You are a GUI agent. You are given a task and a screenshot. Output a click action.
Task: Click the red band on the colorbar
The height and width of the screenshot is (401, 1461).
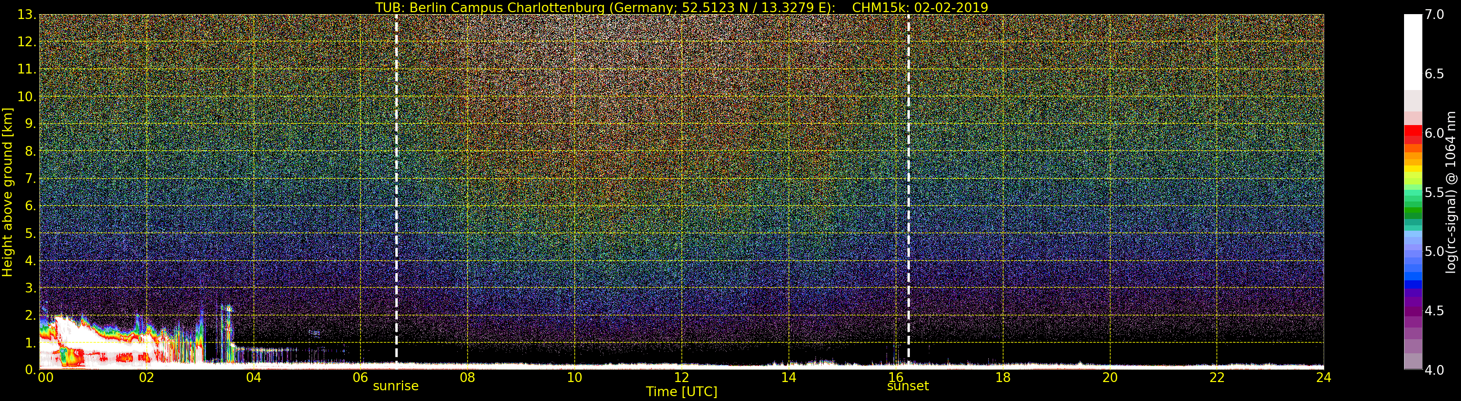1413,134
